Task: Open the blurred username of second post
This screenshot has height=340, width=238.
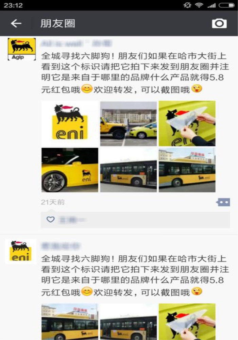Action: (61, 246)
